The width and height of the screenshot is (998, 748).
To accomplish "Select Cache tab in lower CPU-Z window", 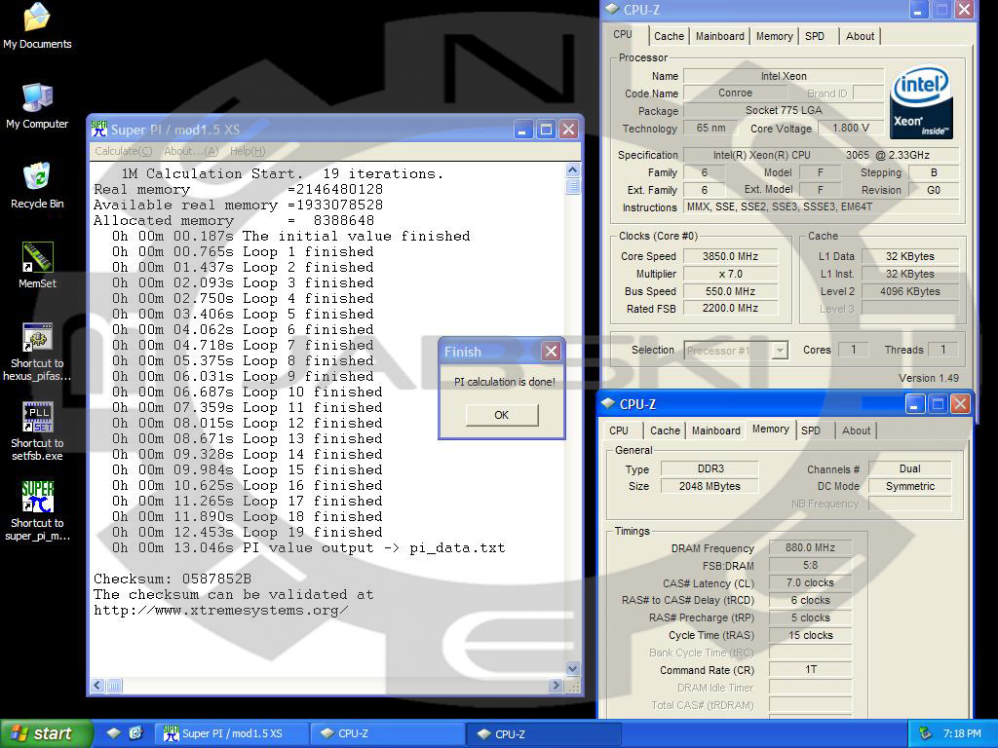I will [665, 430].
